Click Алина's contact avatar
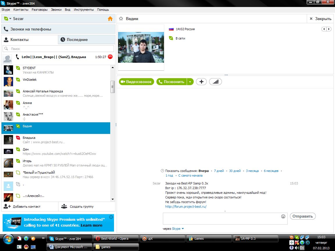The width and height of the screenshot is (335, 251). (x=8, y=105)
